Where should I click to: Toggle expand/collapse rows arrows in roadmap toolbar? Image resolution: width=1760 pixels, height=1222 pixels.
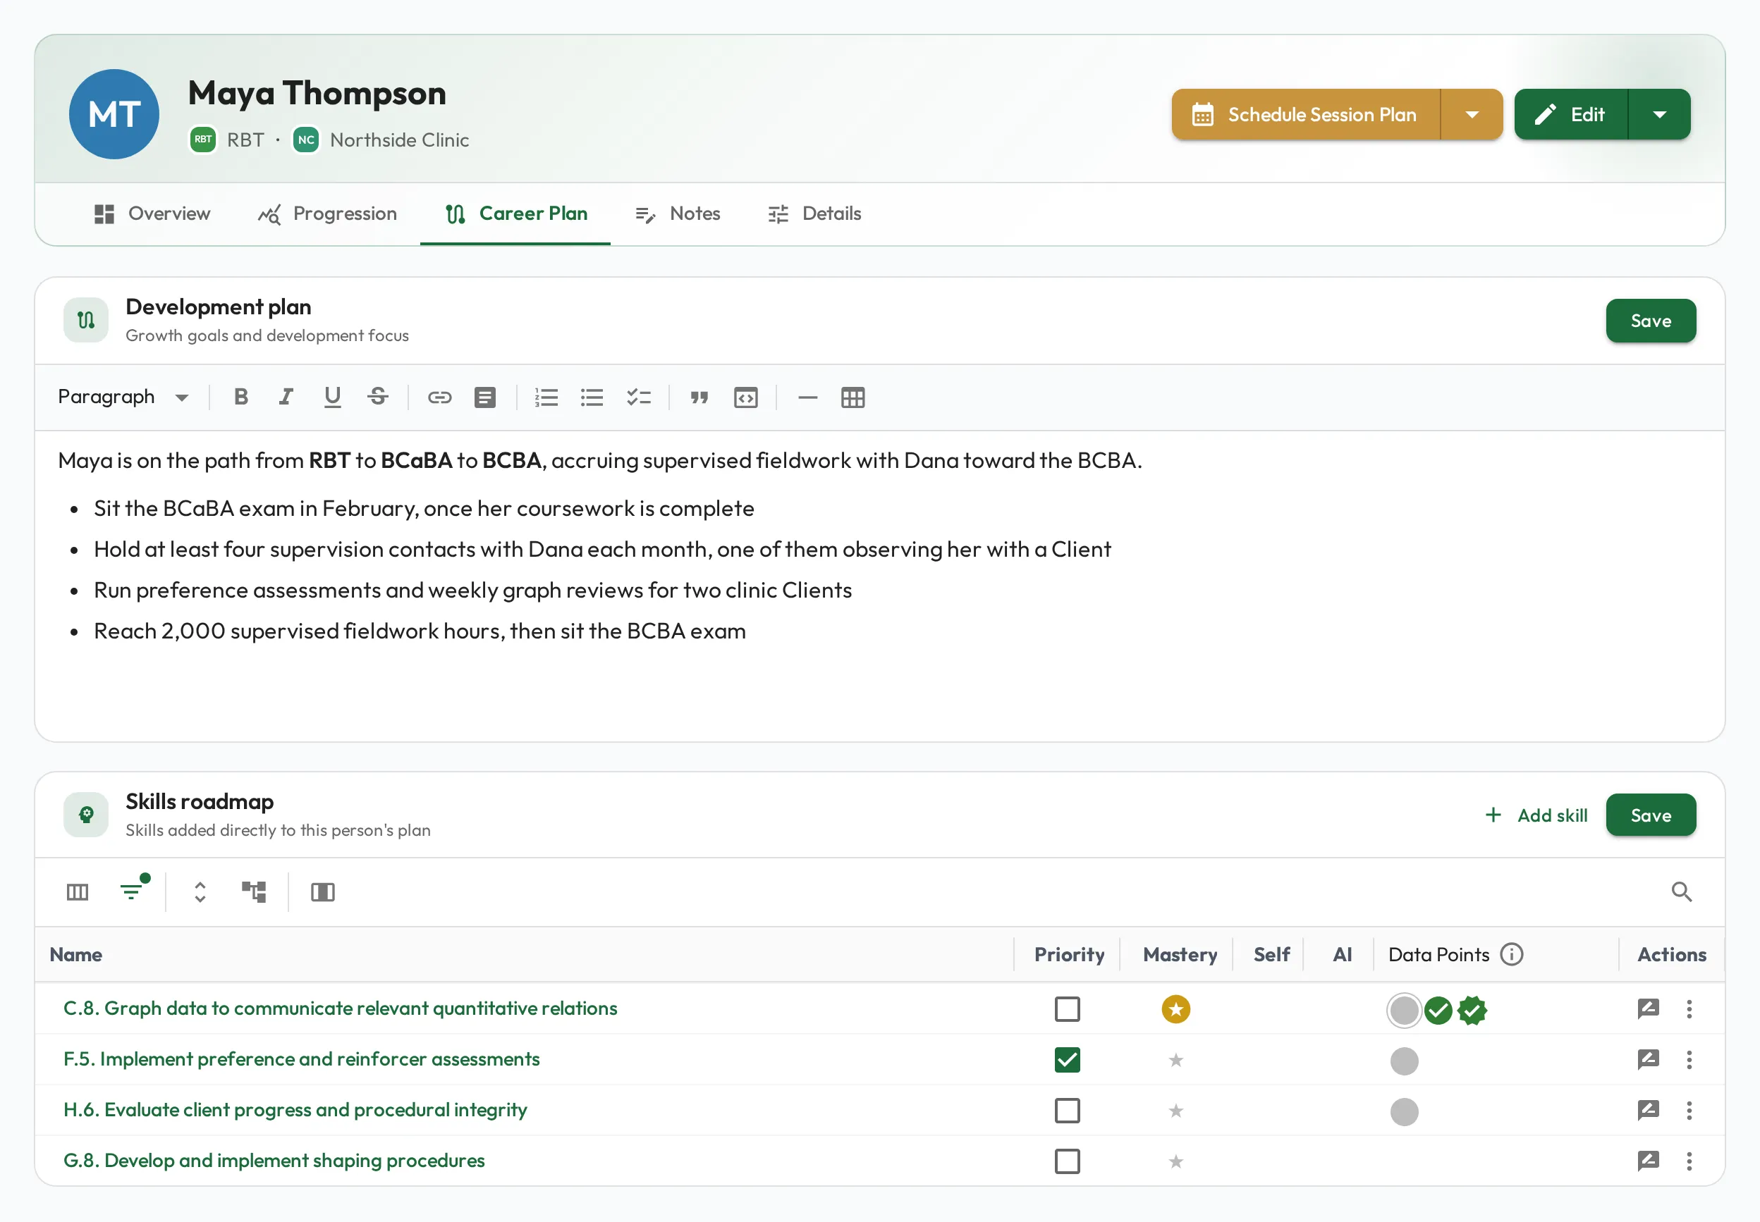(200, 892)
